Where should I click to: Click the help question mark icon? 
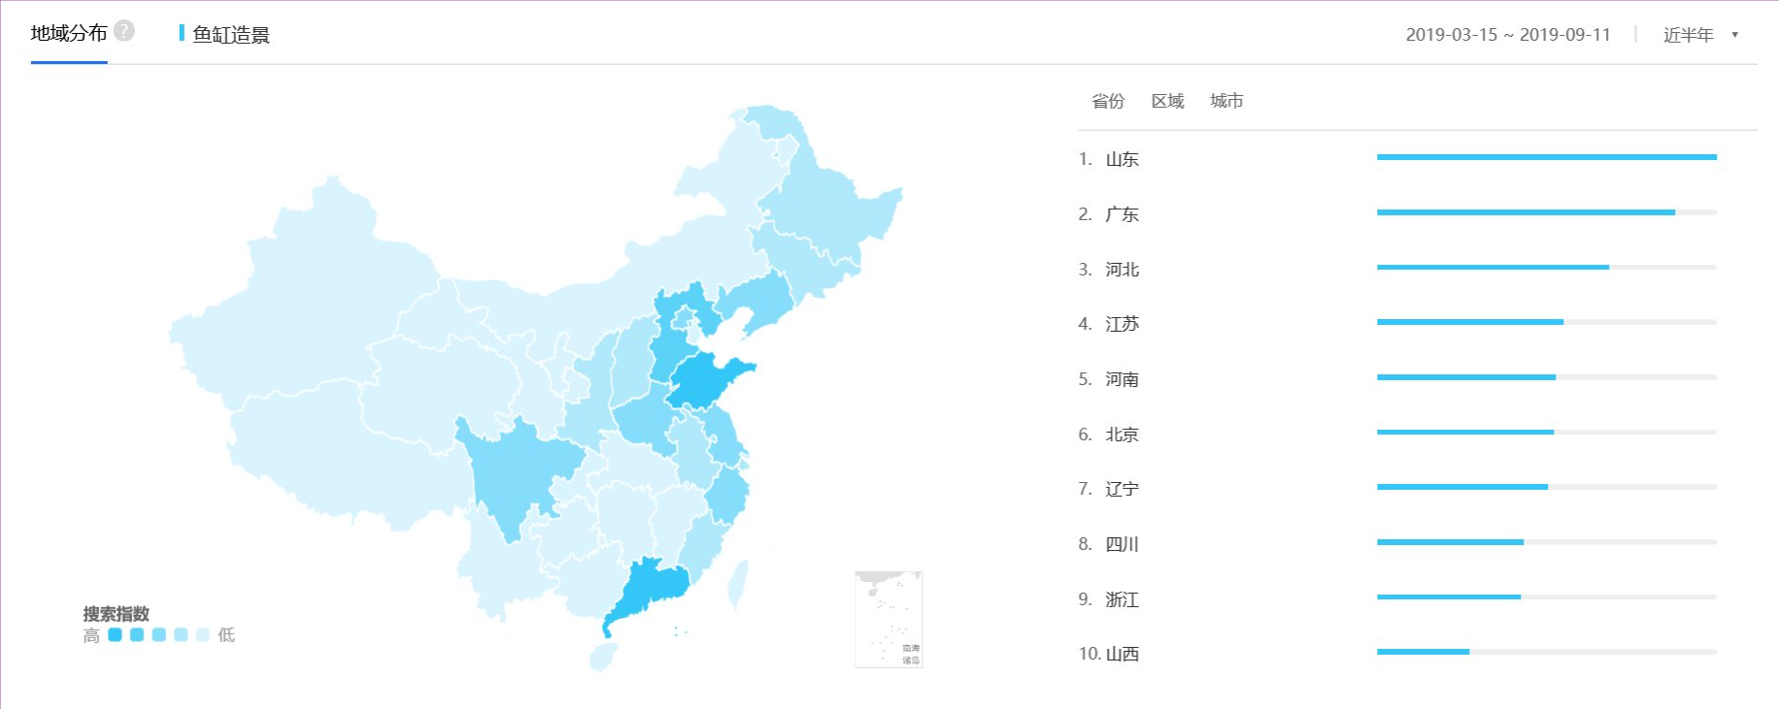[124, 31]
